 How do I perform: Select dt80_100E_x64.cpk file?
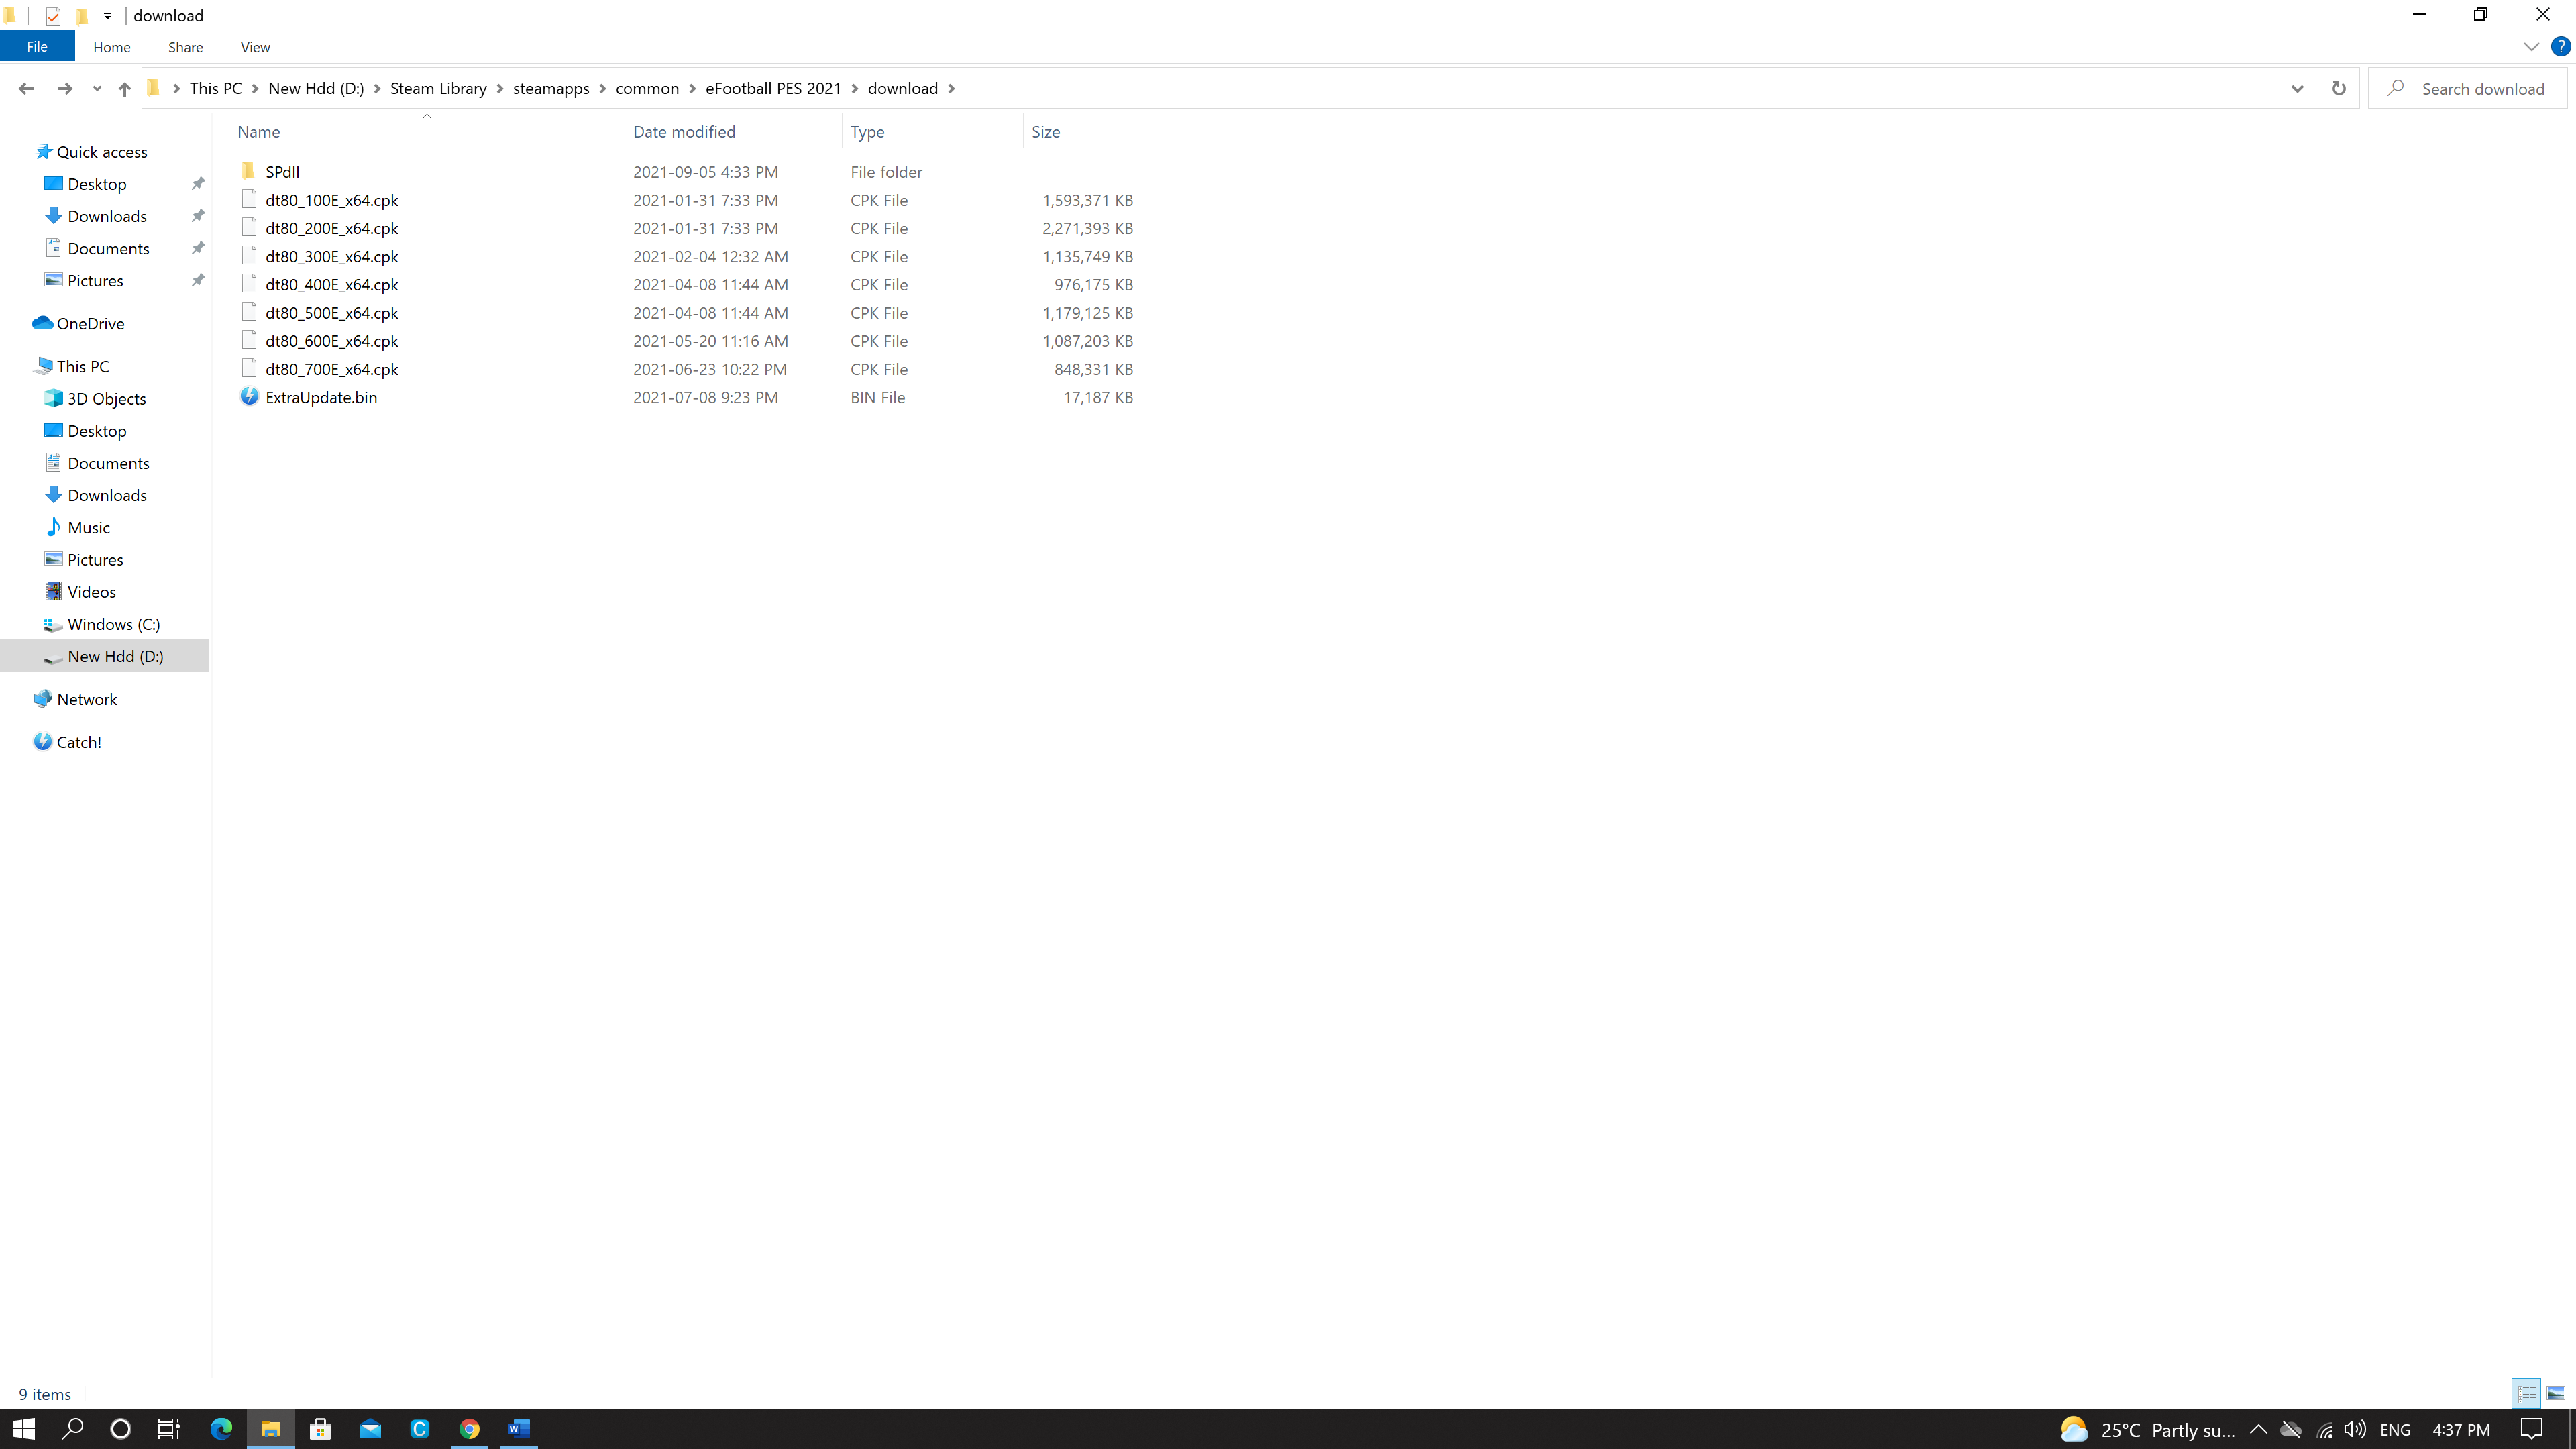click(x=331, y=200)
